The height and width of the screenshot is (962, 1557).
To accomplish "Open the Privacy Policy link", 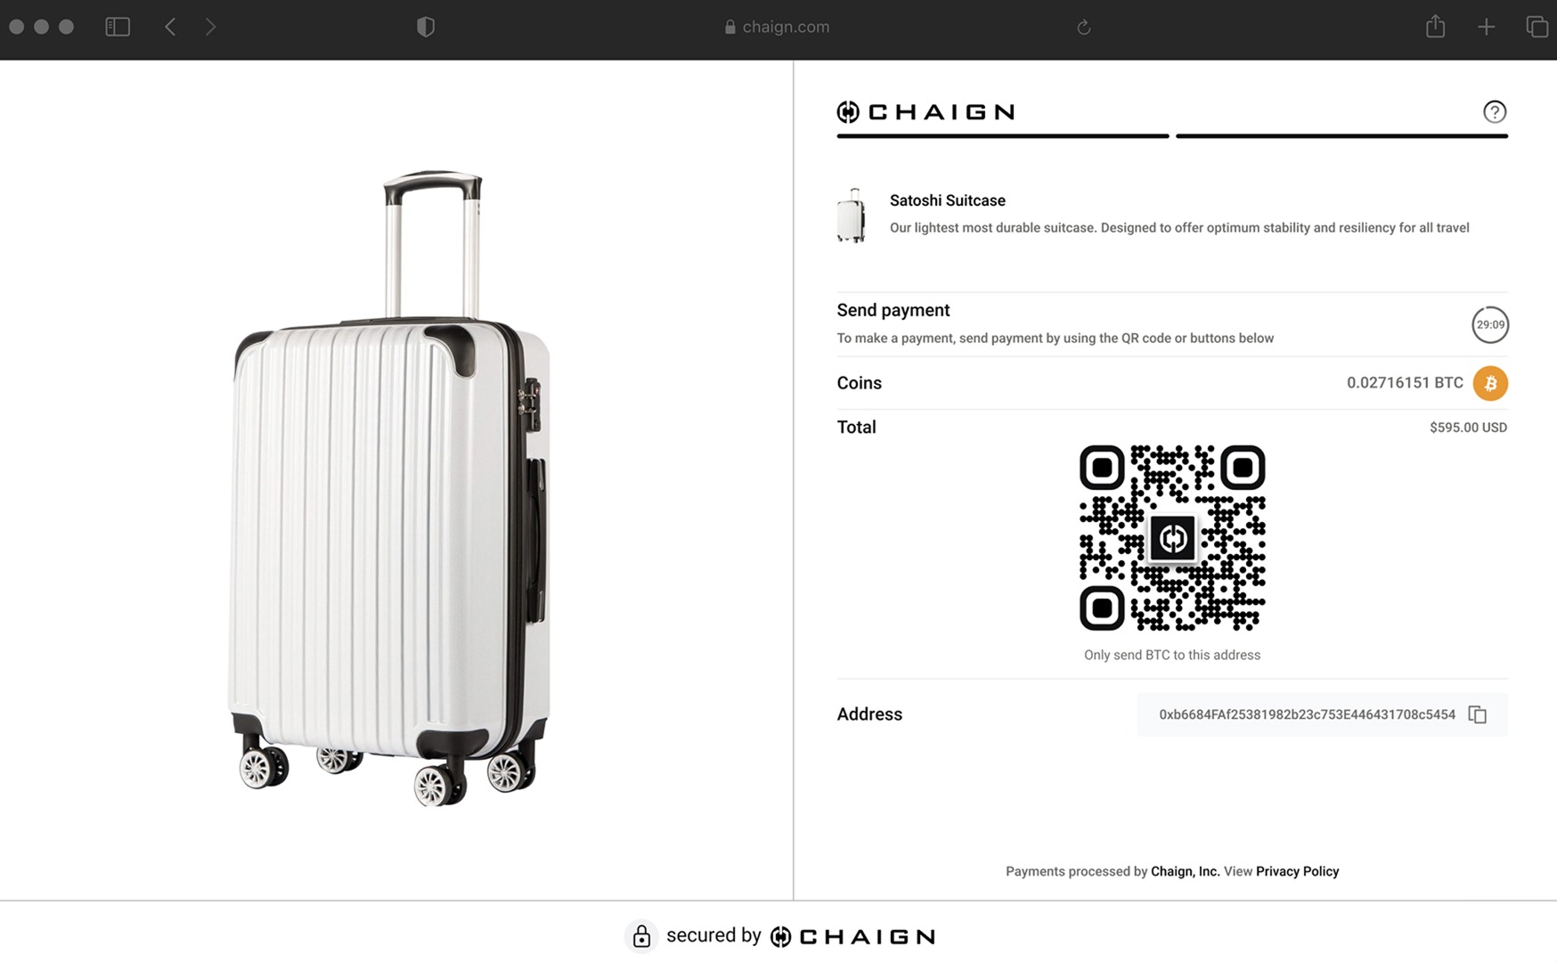I will pyautogui.click(x=1297, y=871).
